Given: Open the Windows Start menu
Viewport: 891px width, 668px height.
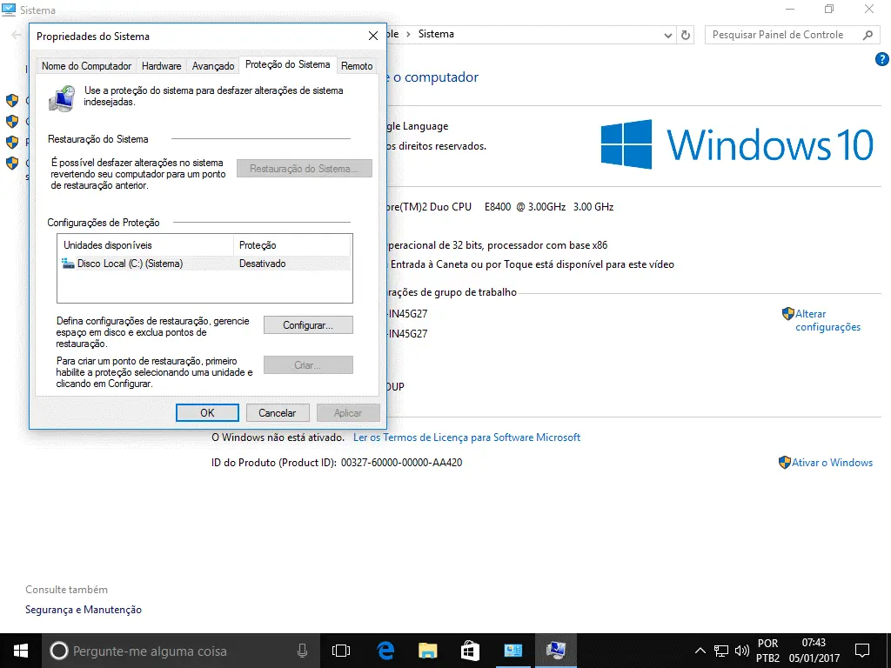Looking at the screenshot, I should tap(21, 651).
